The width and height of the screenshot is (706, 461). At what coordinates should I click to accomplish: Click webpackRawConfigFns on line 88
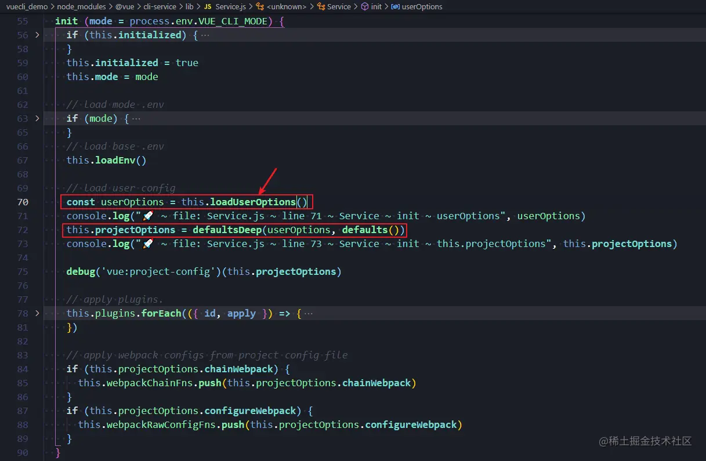pyautogui.click(x=161, y=424)
